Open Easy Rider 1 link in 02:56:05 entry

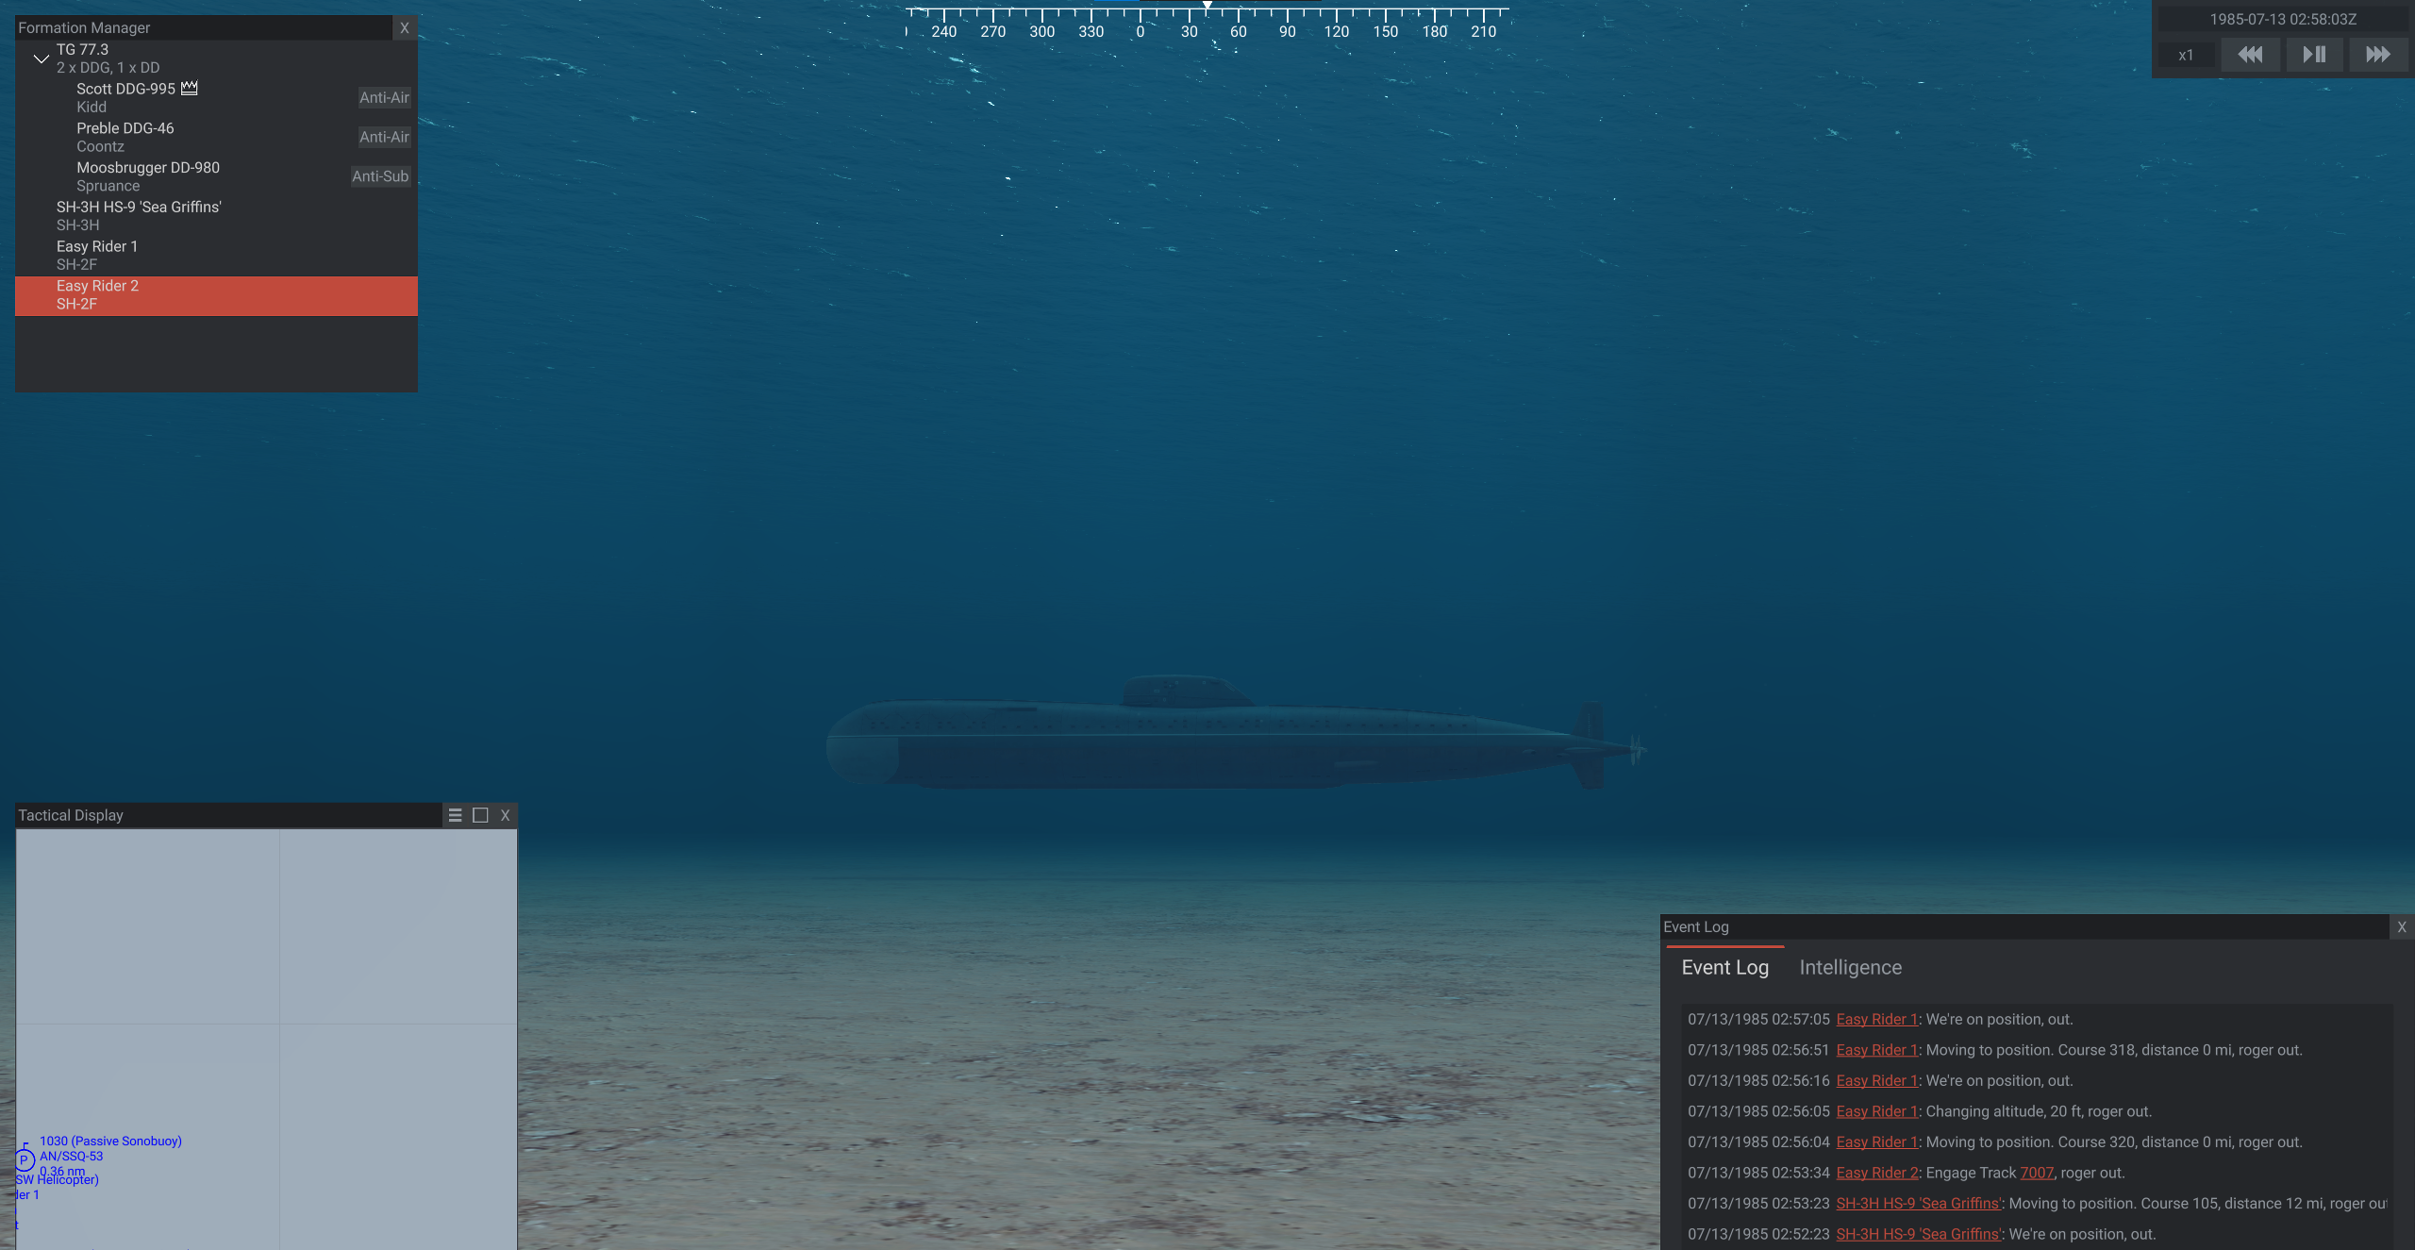point(1876,1112)
